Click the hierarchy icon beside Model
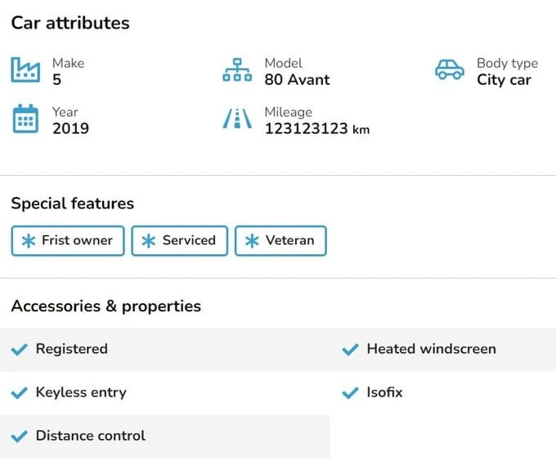 [237, 70]
